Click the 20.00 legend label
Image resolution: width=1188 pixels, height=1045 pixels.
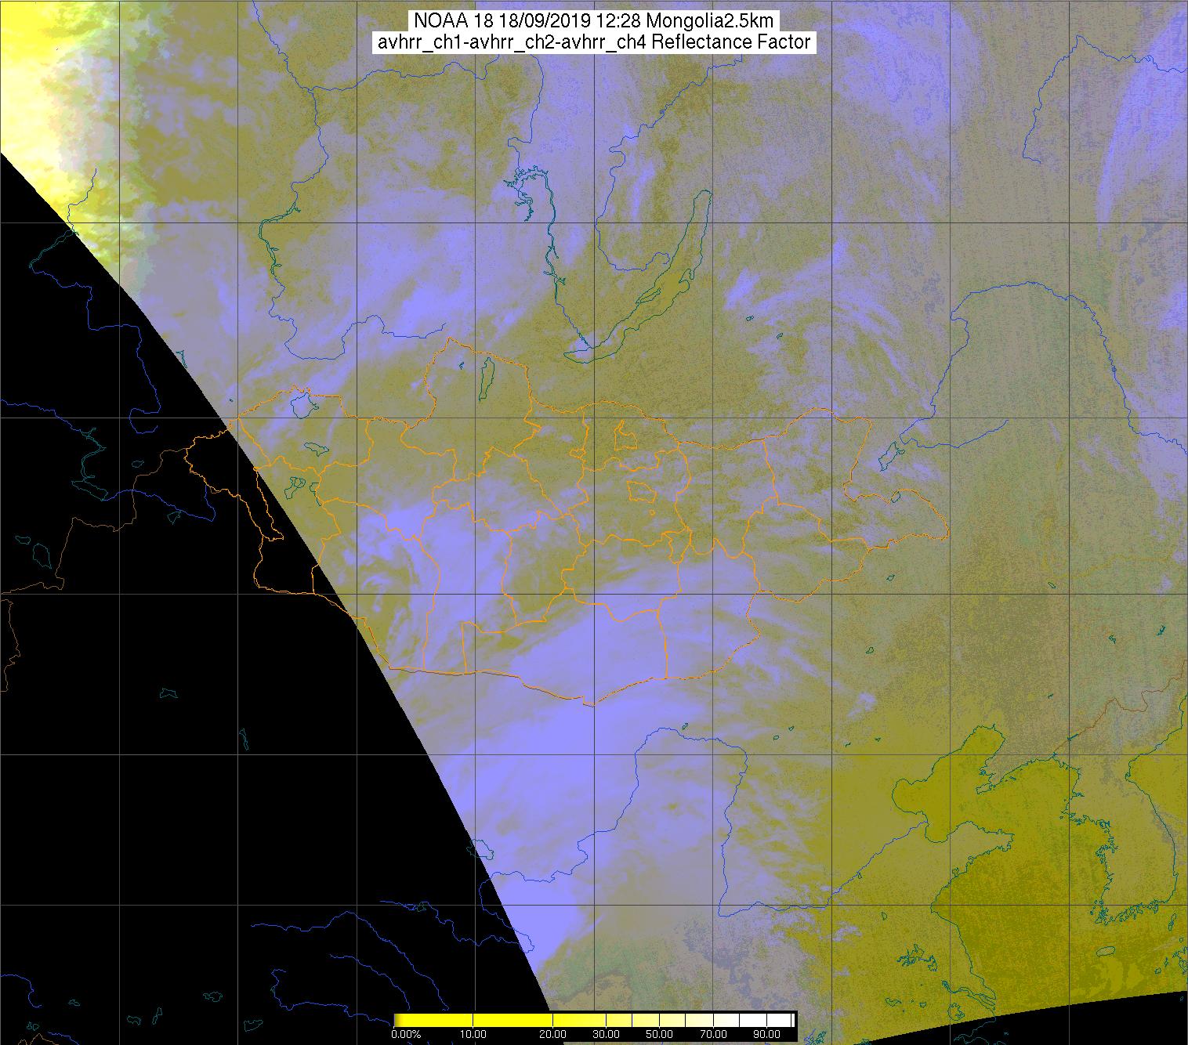point(552,1034)
